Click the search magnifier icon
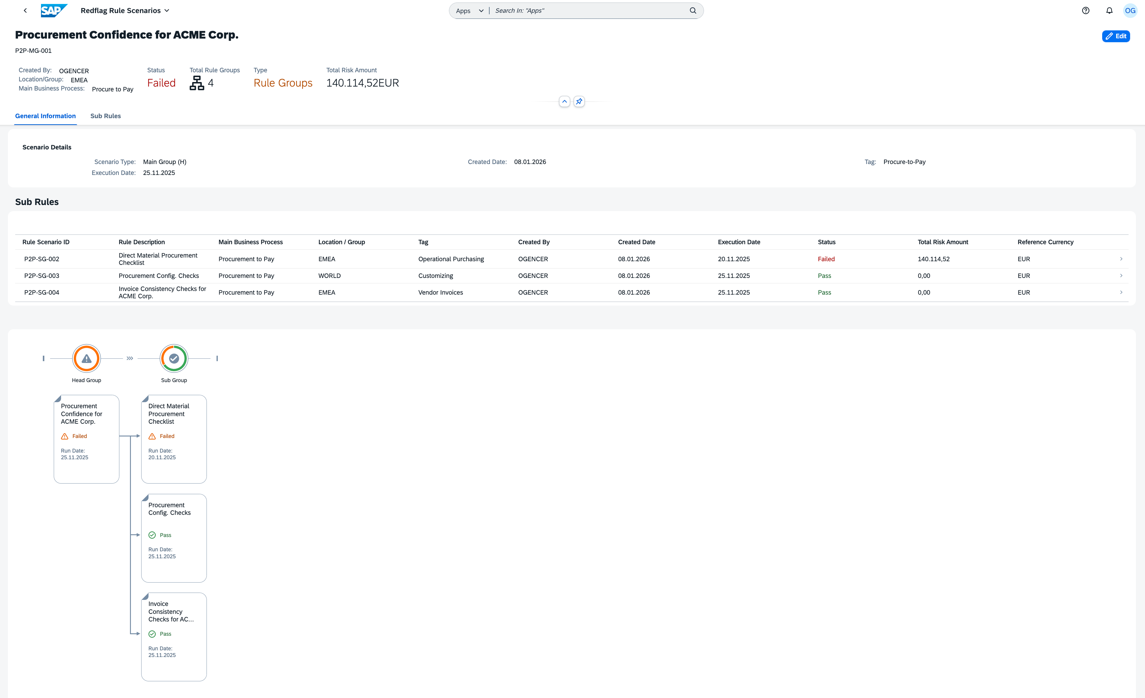Screen dimensions: 1145x698 coord(693,11)
